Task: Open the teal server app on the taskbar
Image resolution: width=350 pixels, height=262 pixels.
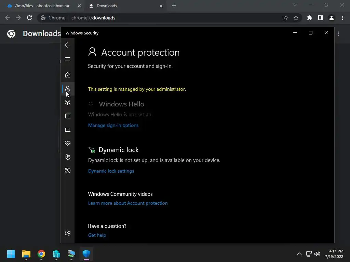Action: pyautogui.click(x=56, y=254)
